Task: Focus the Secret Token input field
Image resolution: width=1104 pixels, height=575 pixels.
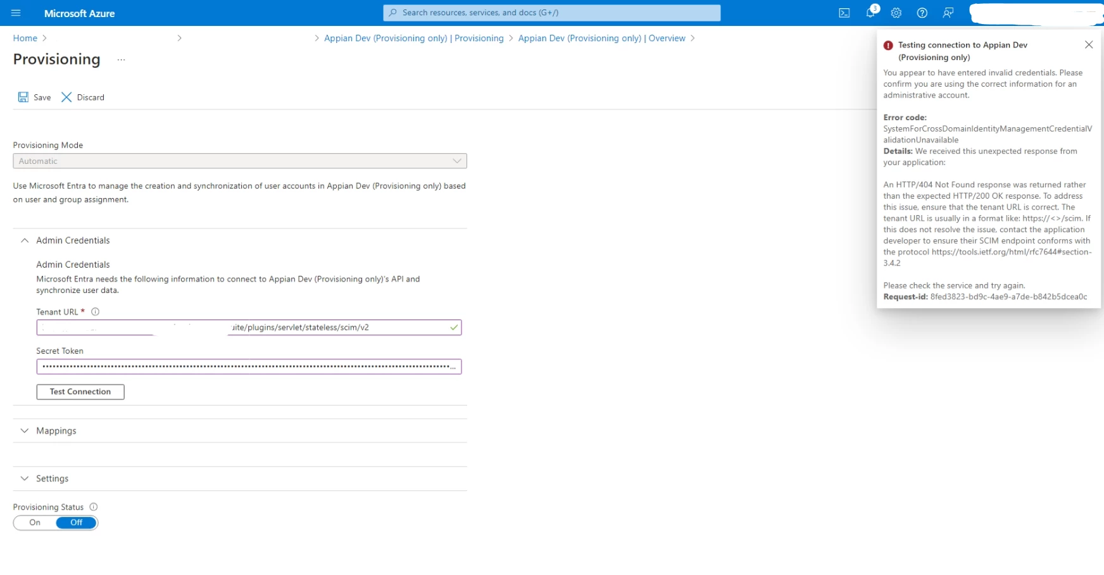Action: tap(249, 367)
